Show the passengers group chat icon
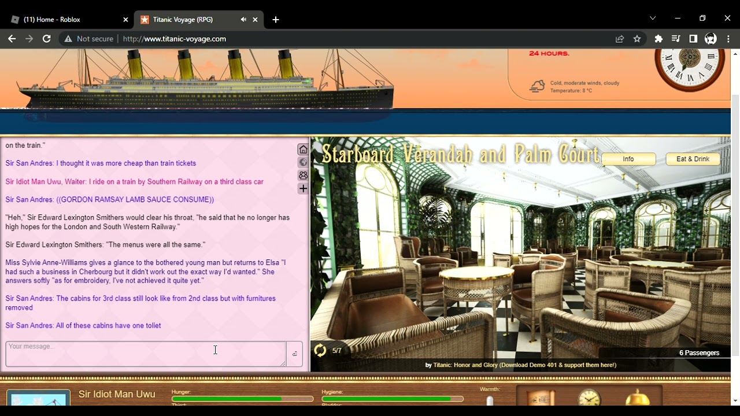The height and width of the screenshot is (416, 740). [303, 175]
